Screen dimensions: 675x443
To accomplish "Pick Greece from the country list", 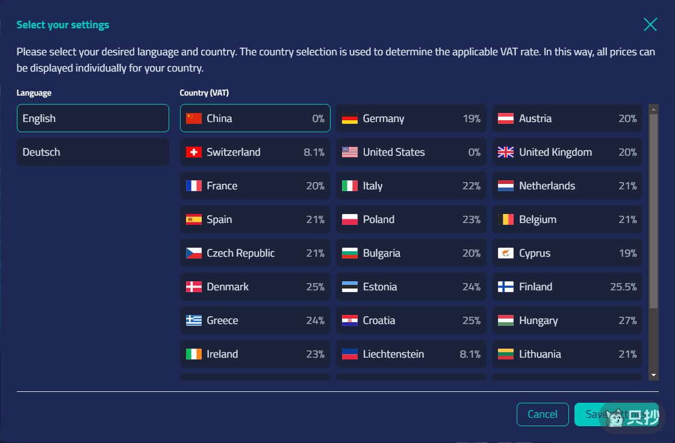I will click(x=255, y=320).
